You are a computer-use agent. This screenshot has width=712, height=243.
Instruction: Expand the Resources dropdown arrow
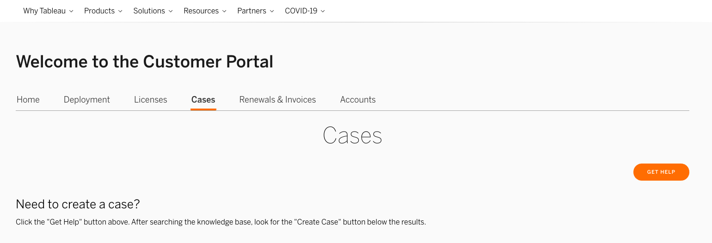(x=224, y=11)
